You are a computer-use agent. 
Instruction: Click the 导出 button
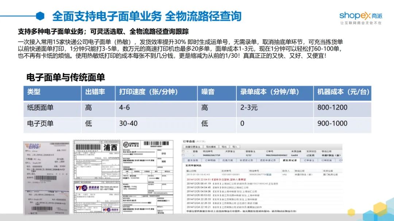click(224, 147)
